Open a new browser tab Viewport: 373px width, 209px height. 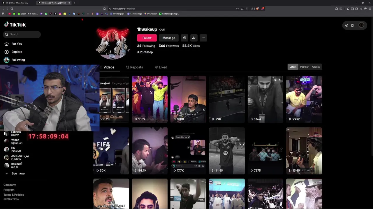pos(75,3)
